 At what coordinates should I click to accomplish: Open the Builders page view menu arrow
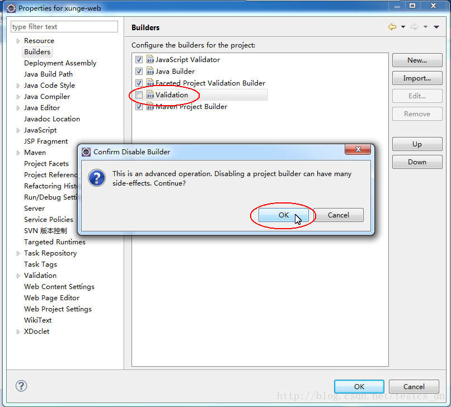coord(436,27)
